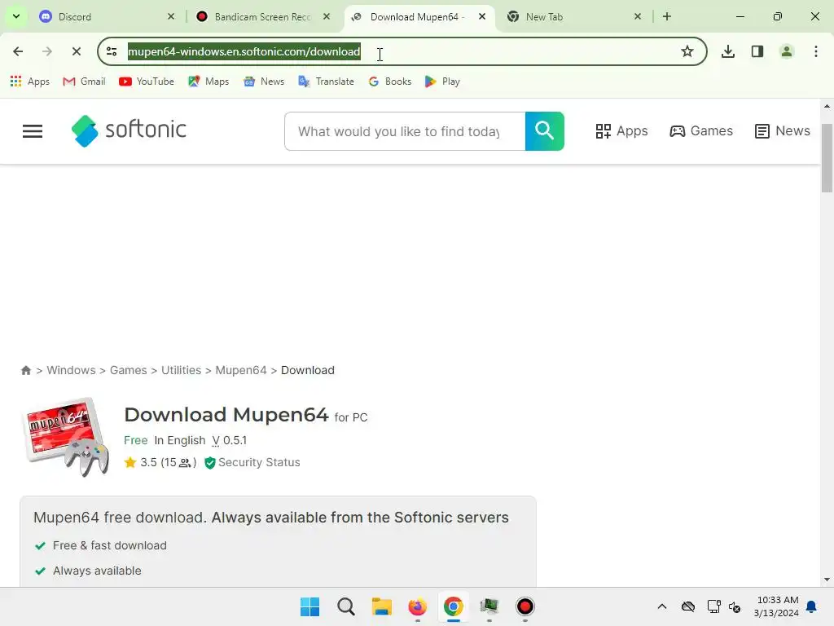This screenshot has width=834, height=626.
Task: Open Firefox from taskbar
Action: 418,606
